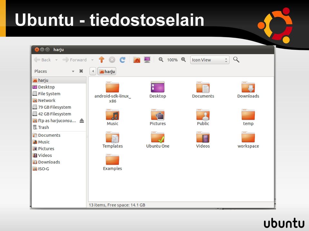The image size is (309, 231).
Task: Open Videos bookmark in sidebar
Action: coord(59,155)
